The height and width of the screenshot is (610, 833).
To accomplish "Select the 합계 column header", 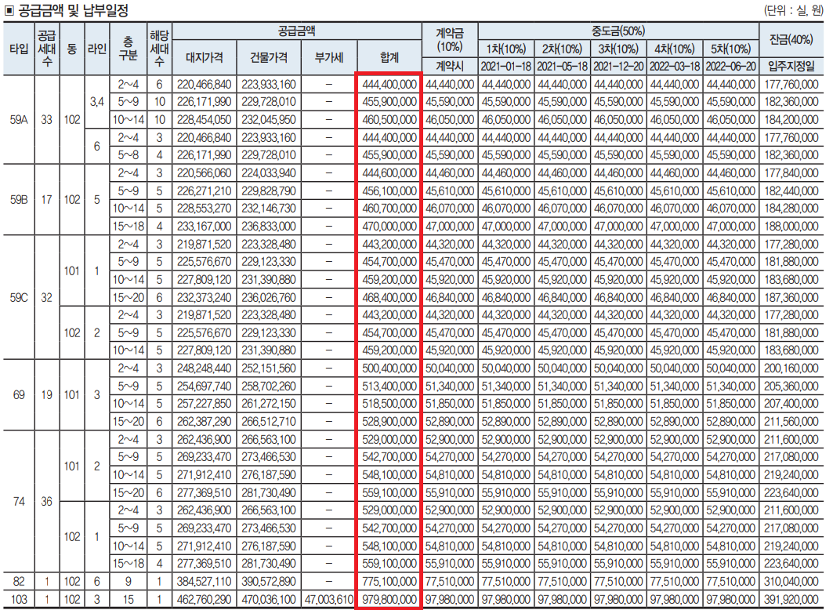I will [389, 57].
